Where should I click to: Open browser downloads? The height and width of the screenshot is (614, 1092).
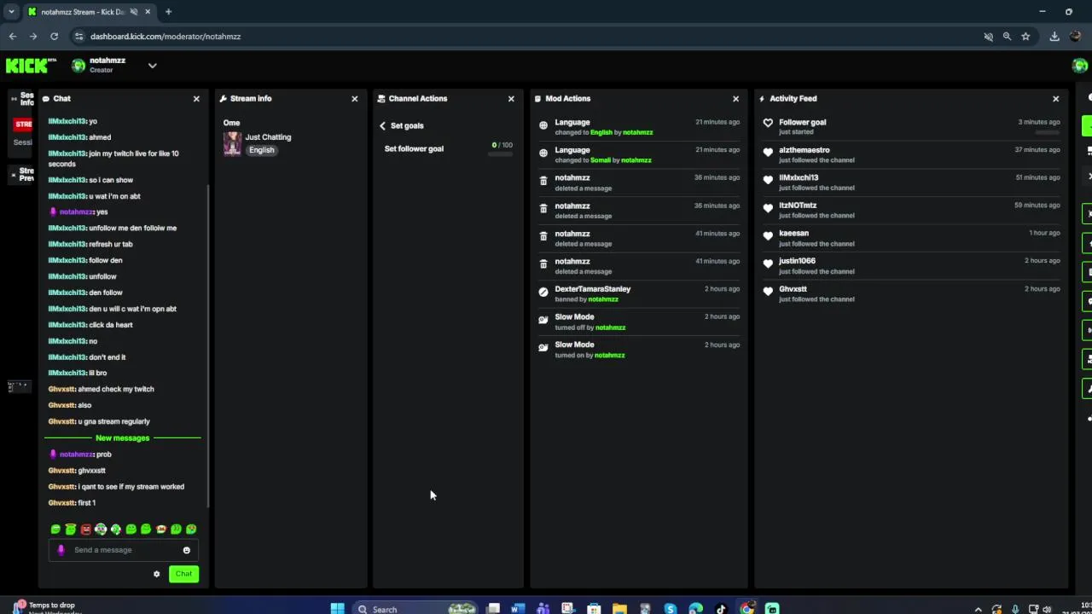point(1054,37)
